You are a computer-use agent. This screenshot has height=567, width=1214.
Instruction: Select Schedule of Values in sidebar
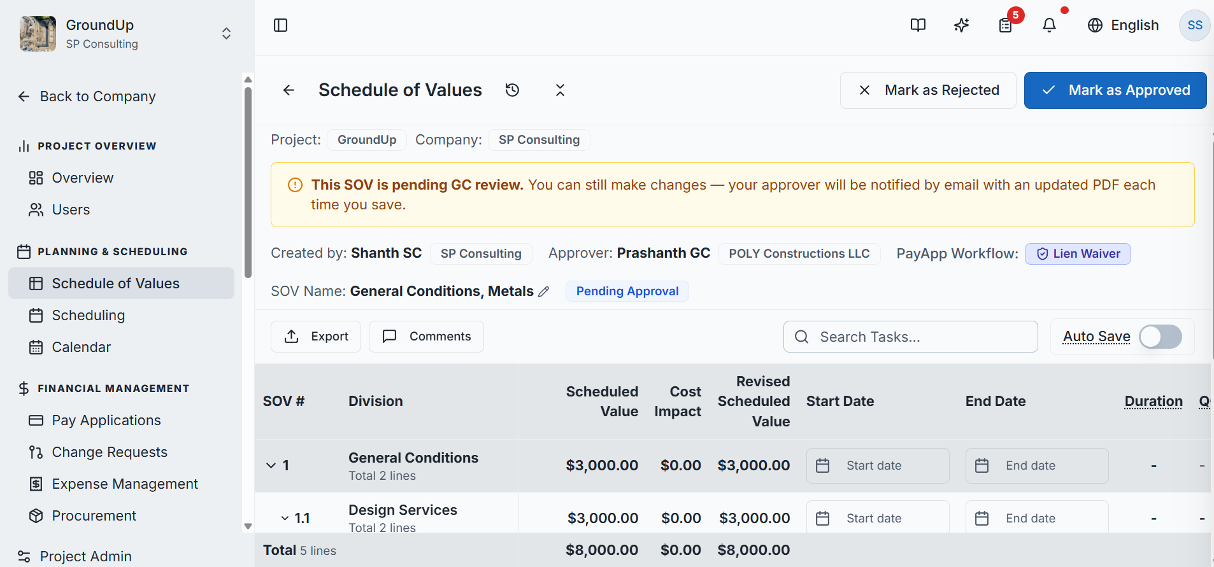coord(121,283)
